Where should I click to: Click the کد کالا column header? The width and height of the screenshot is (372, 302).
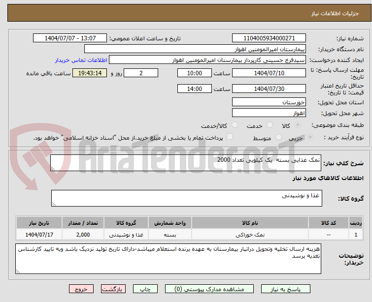[329, 223]
